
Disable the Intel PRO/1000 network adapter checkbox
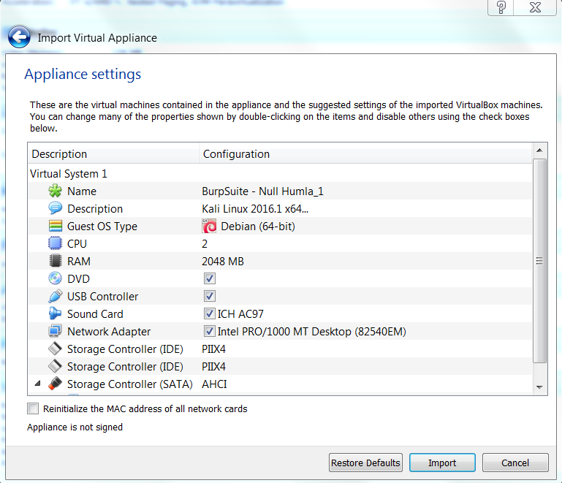pyautogui.click(x=210, y=331)
